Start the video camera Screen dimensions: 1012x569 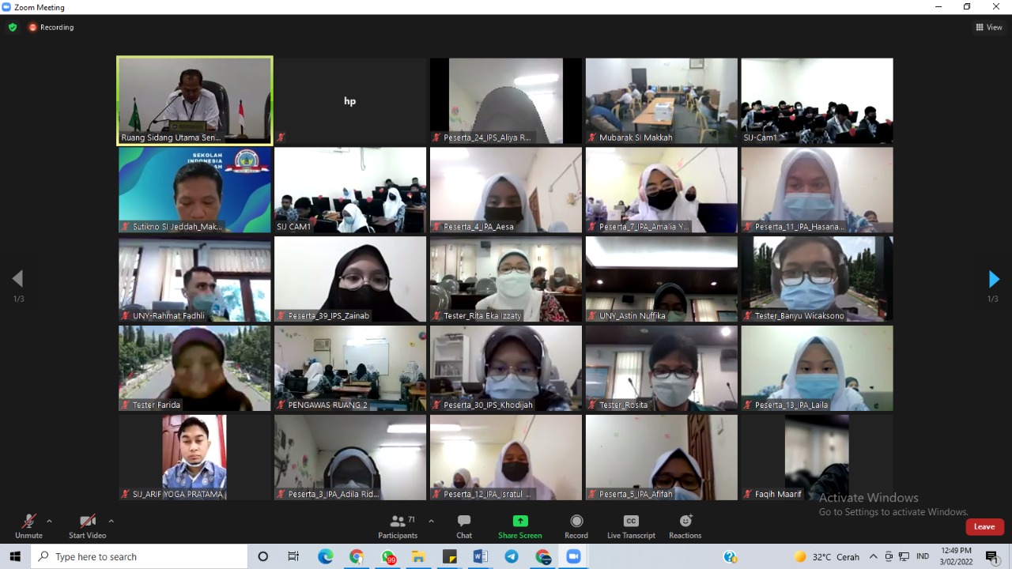tap(88, 526)
